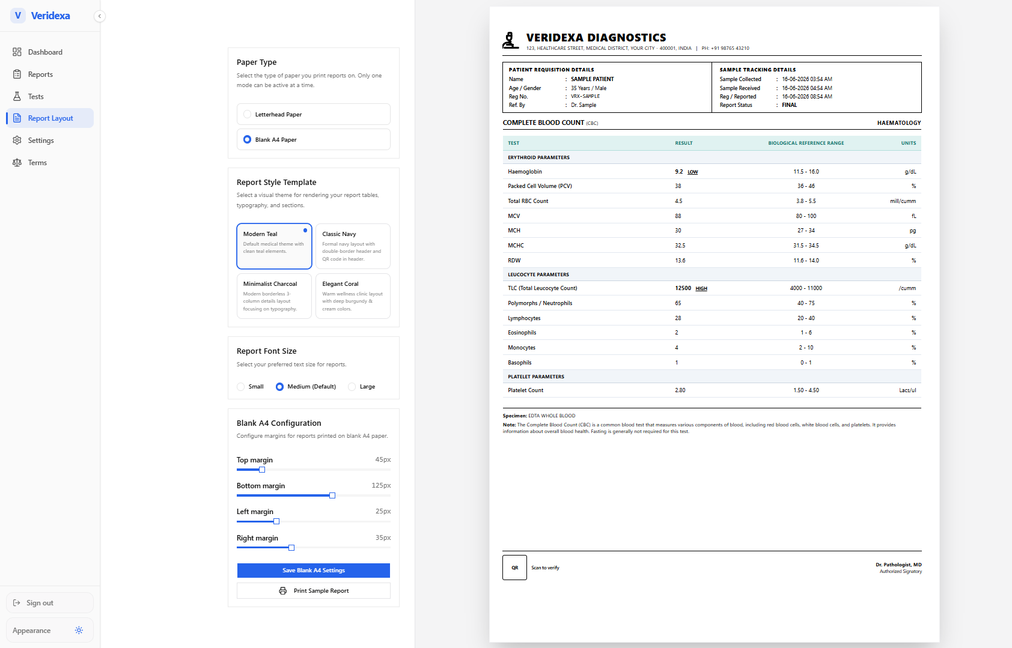Click the Reports clipboard icon
The height and width of the screenshot is (648, 1012).
tap(17, 74)
